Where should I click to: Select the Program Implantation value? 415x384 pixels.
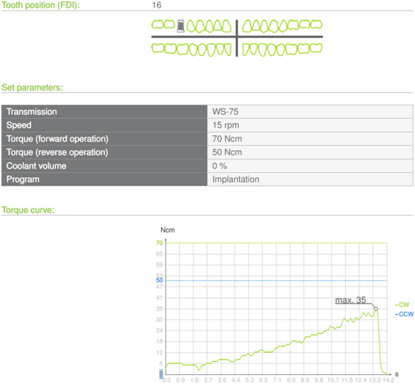[236, 179]
